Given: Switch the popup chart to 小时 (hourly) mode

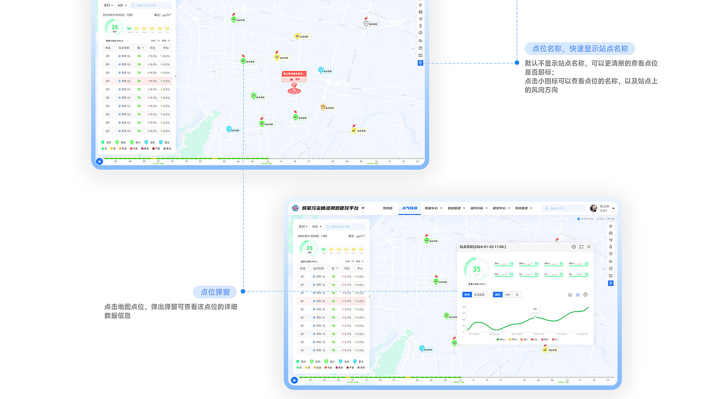Looking at the screenshot, I should pos(508,294).
